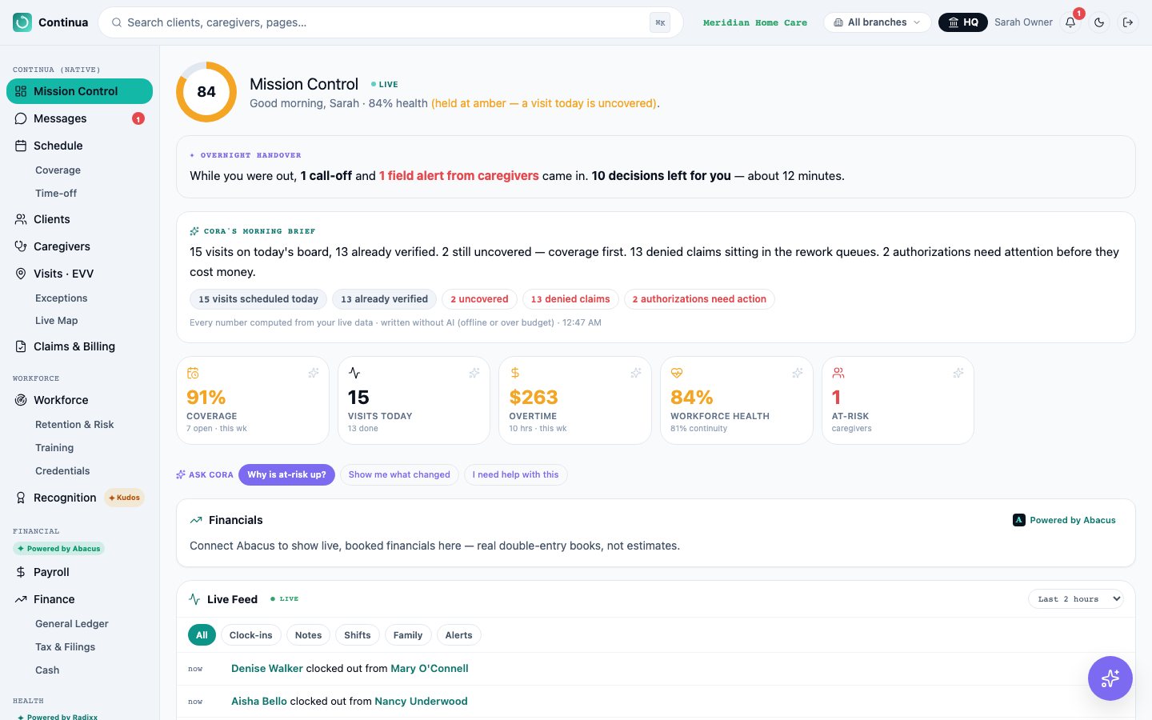Click sparkle icon on Coverage card

[314, 373]
